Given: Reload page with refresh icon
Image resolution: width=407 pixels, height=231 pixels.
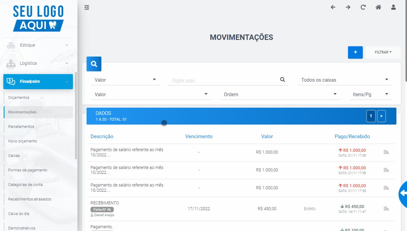Looking at the screenshot, I should pos(363,7).
